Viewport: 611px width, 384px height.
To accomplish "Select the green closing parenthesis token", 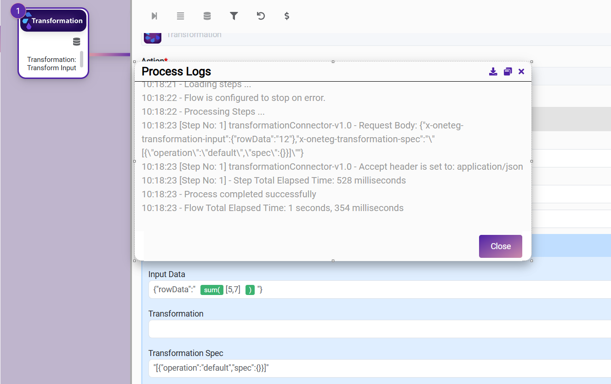I will coord(250,290).
